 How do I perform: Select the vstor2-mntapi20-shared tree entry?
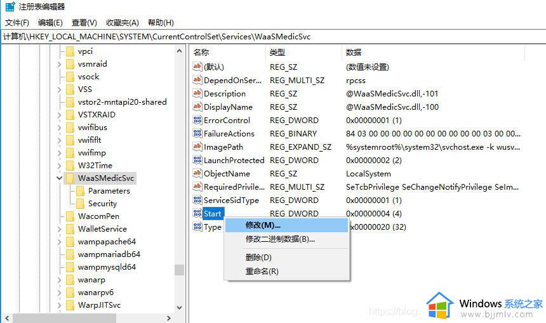[123, 102]
